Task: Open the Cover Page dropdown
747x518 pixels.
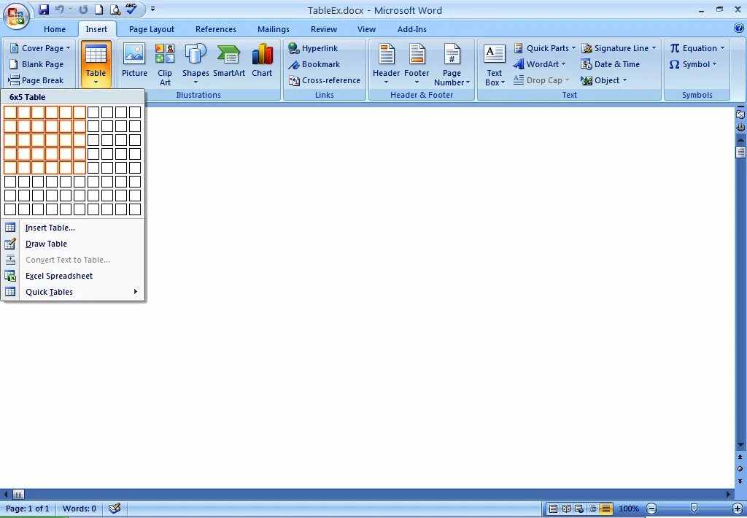Action: [x=40, y=48]
